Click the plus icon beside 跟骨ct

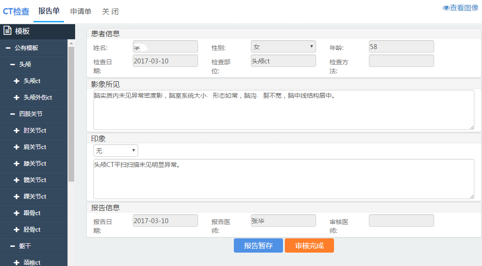click(17, 213)
